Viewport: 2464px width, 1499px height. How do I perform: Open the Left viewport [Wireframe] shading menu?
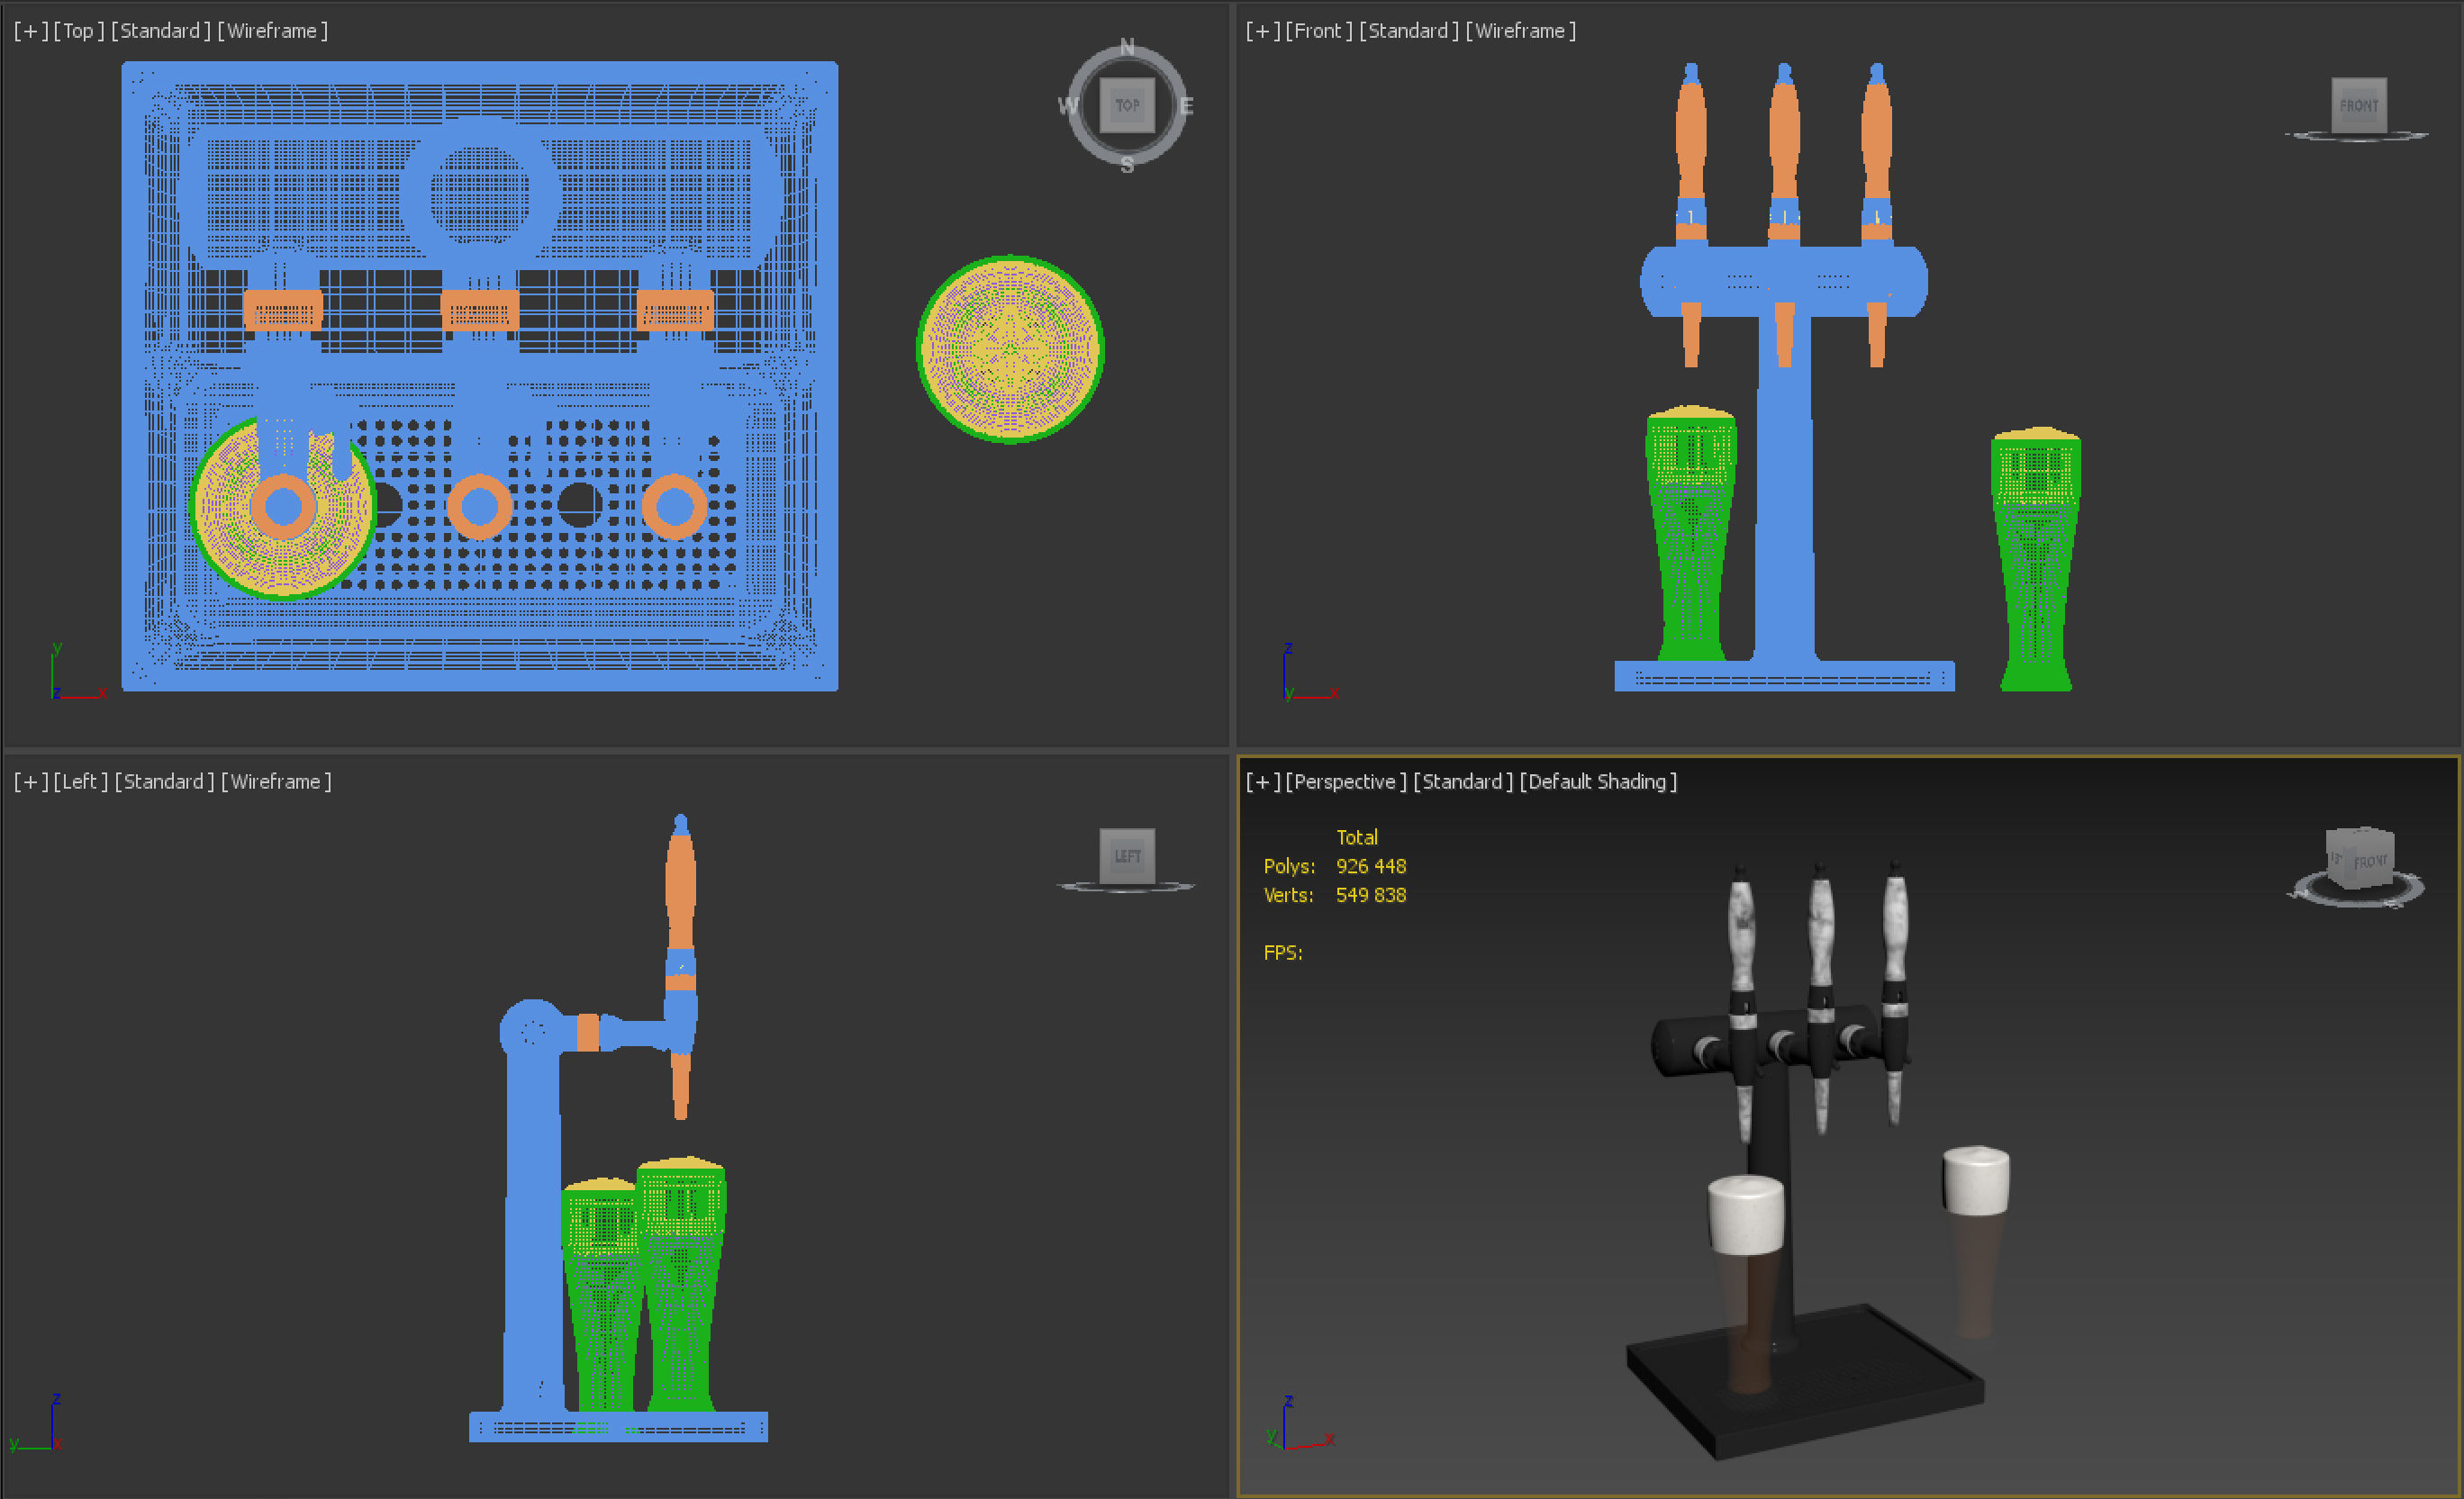[276, 782]
